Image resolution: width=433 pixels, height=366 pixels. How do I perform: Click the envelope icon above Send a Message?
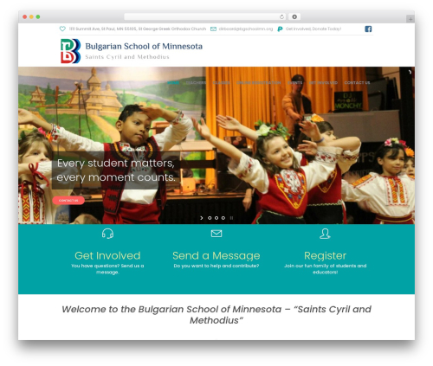click(x=216, y=234)
